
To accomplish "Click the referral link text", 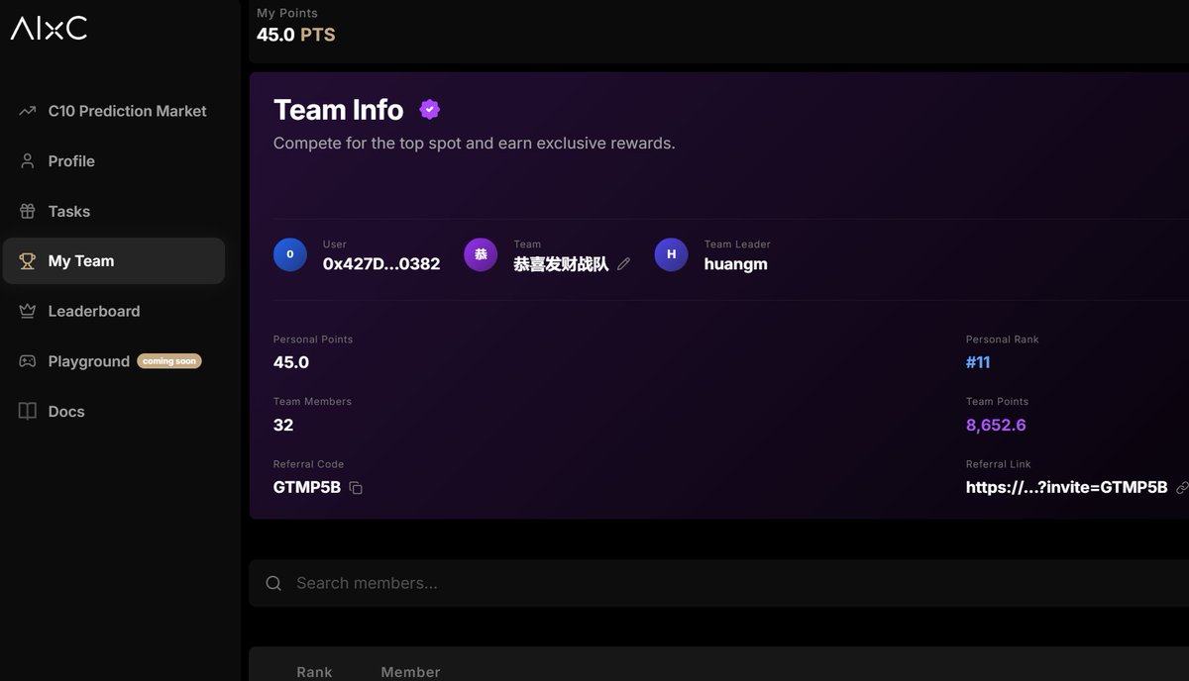I will click(x=1066, y=487).
